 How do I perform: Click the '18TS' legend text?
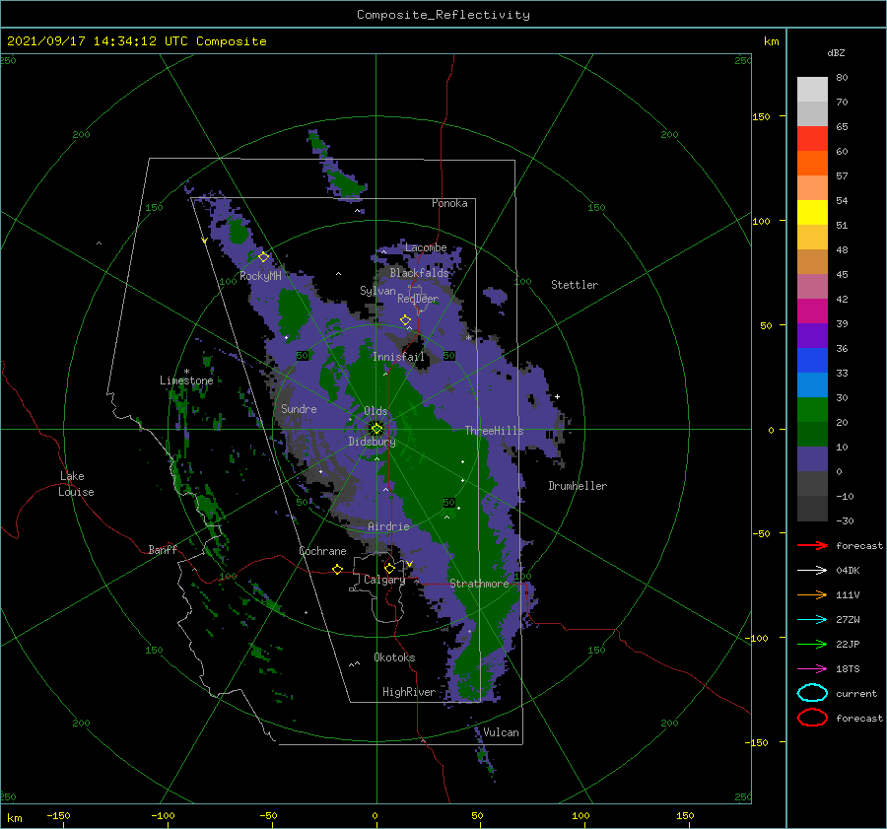[x=848, y=669]
